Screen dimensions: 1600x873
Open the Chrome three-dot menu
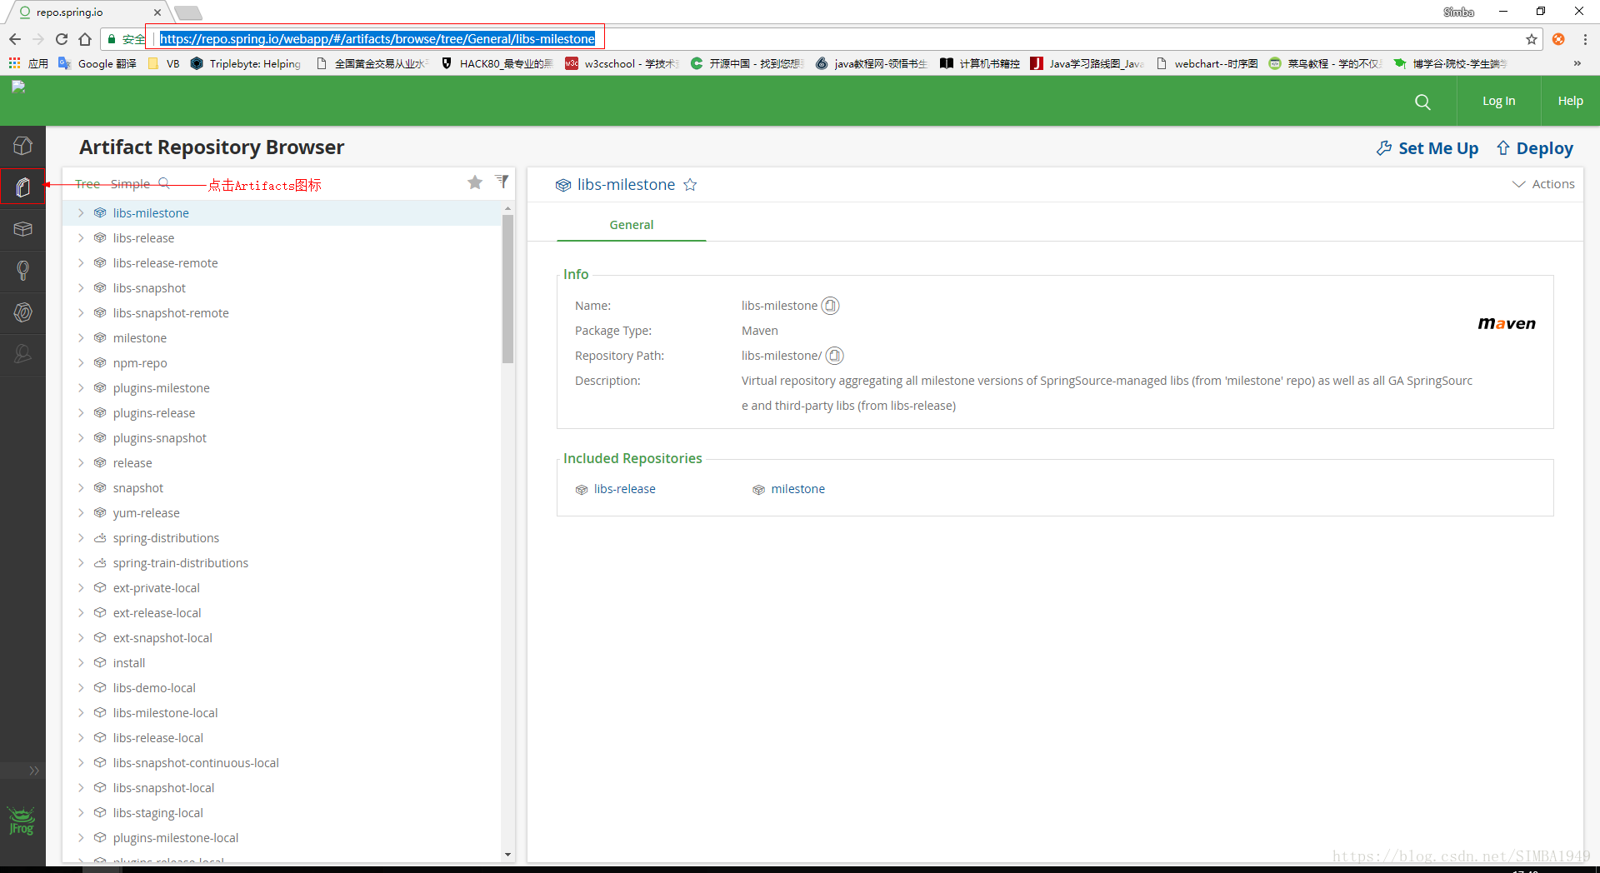[x=1585, y=39]
